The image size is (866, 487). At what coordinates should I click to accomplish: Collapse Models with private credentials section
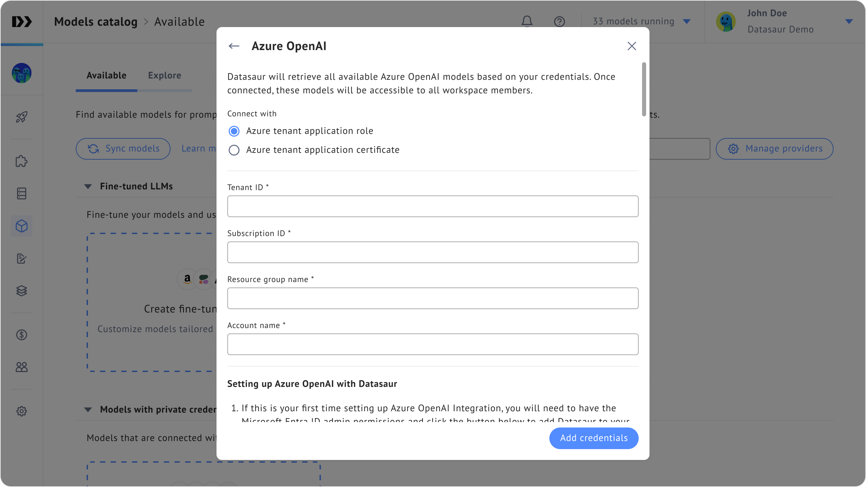(x=88, y=410)
